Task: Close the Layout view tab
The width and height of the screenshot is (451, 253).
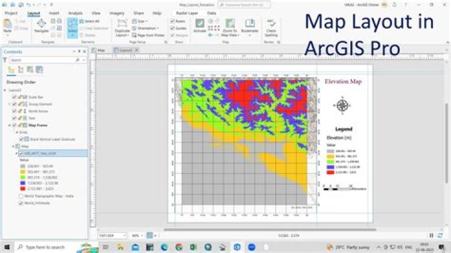Action: pyautogui.click(x=137, y=50)
